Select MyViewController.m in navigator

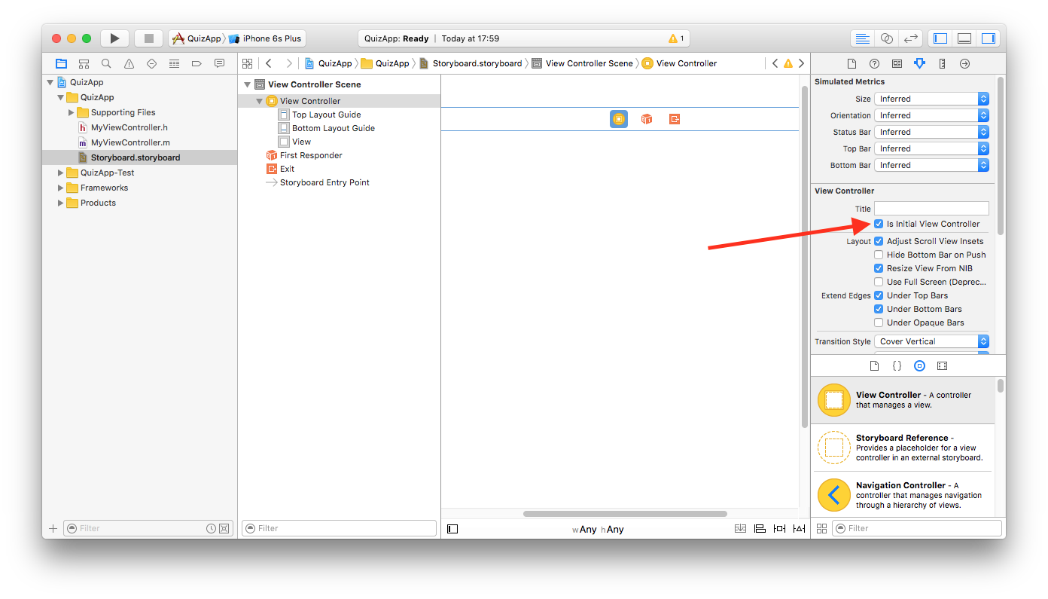(129, 142)
